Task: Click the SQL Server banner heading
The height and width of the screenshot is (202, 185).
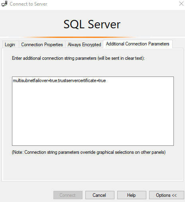Action: 92,24
